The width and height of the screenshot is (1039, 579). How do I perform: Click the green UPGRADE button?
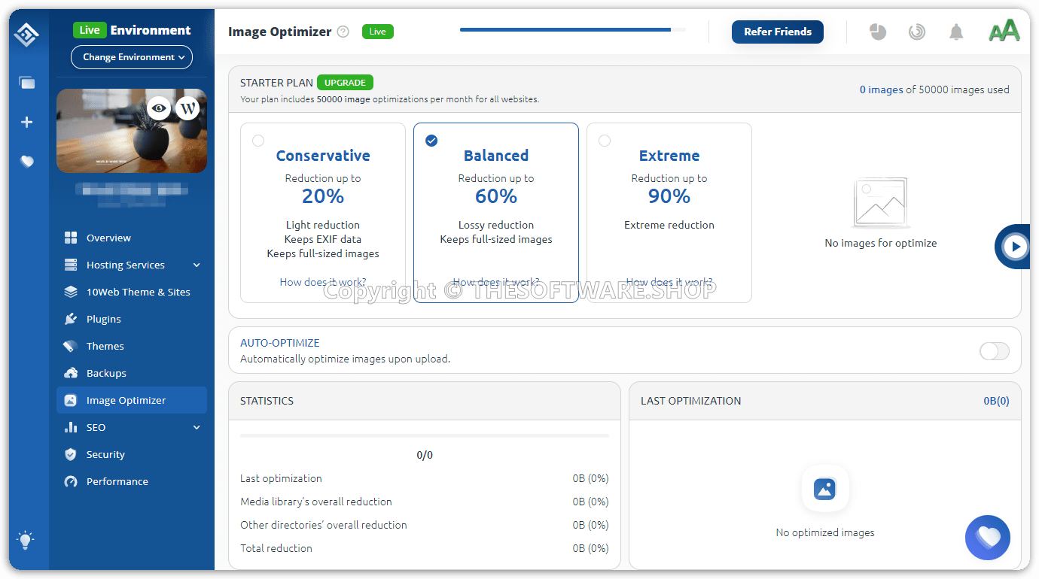(345, 83)
